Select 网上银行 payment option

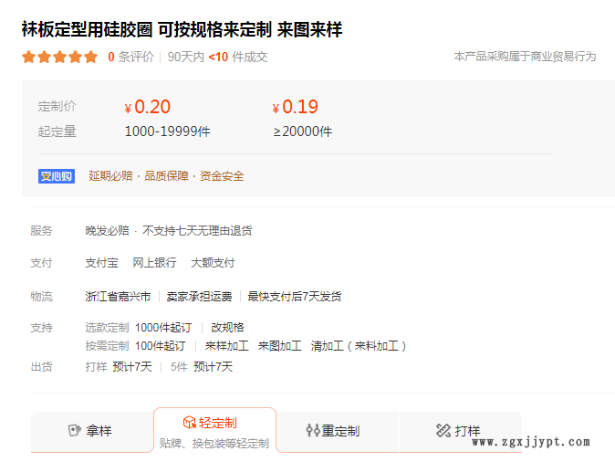(154, 263)
